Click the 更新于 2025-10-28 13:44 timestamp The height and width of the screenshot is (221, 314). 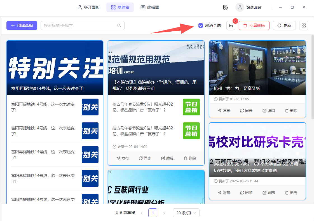(236, 181)
